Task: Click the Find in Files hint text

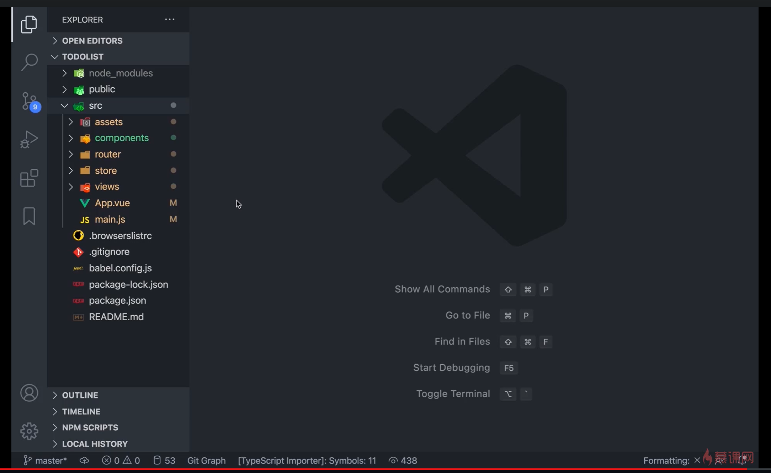Action: click(x=462, y=341)
